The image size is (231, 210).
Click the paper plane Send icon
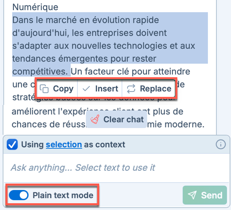192,195
